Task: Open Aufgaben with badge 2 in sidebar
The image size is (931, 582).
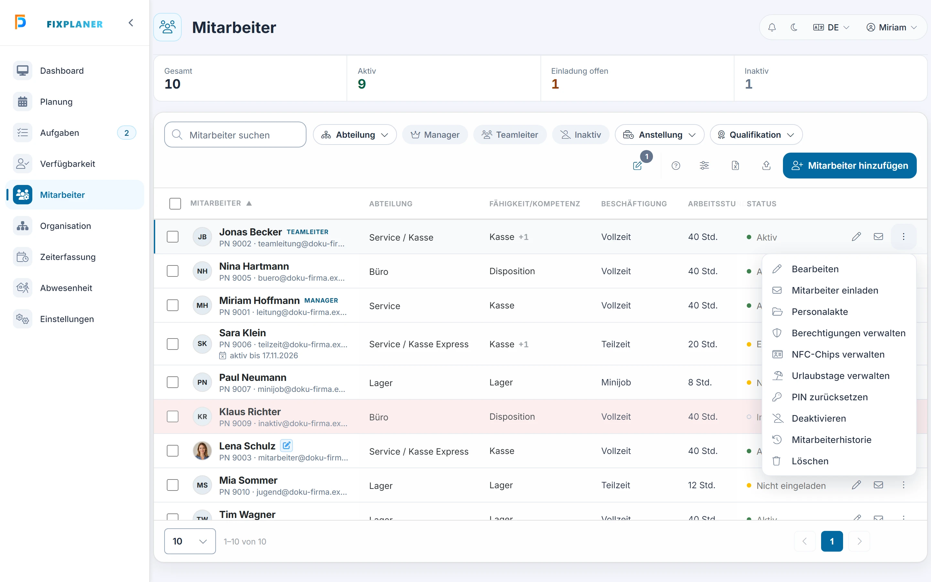Action: pos(75,133)
